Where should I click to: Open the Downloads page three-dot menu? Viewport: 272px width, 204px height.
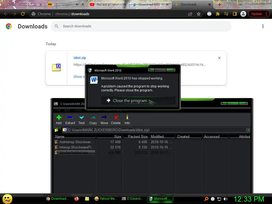click(x=263, y=26)
